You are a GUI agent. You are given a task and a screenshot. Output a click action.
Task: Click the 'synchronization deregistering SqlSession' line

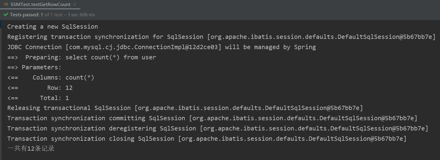(218, 128)
